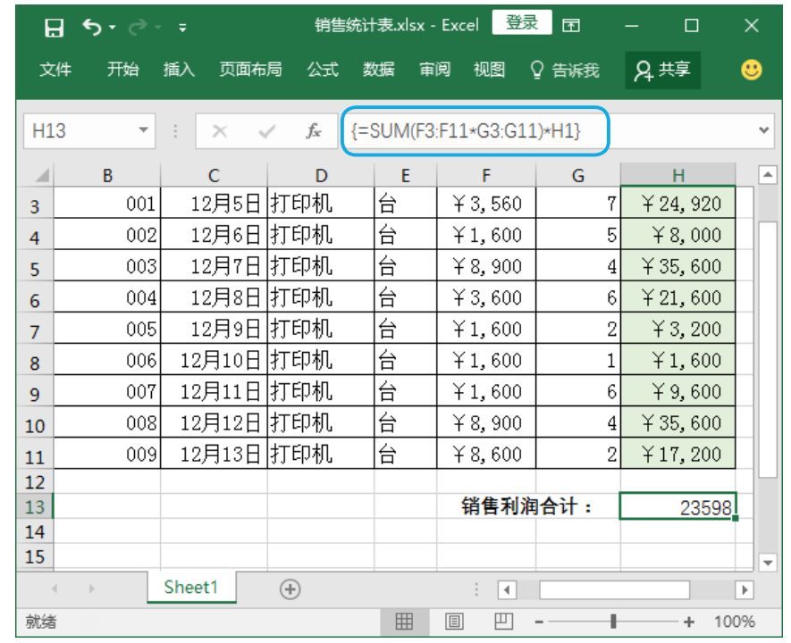The width and height of the screenshot is (791, 643).
Task: Click the 登录 sign-in button
Action: tap(522, 22)
